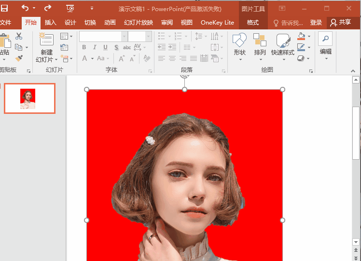Select the slide 1 thumbnail

pyautogui.click(x=29, y=98)
